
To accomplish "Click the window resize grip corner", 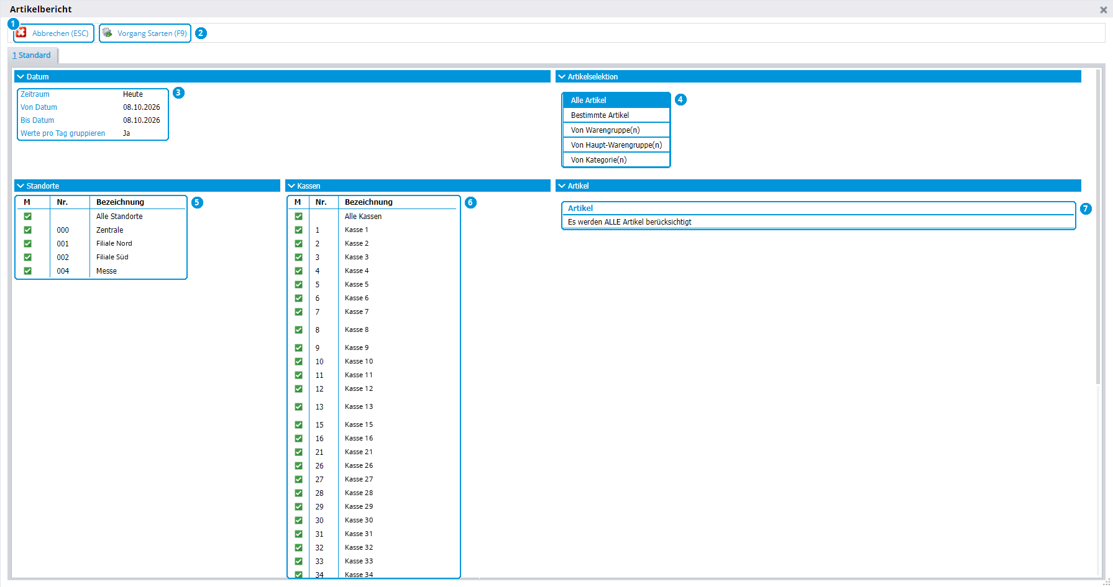I will 1107,581.
